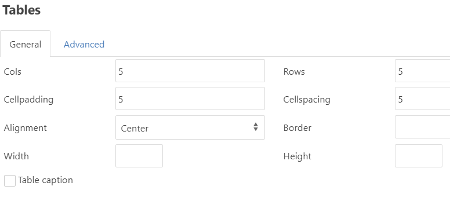
Task: Click the Cols label
Action: (12, 71)
